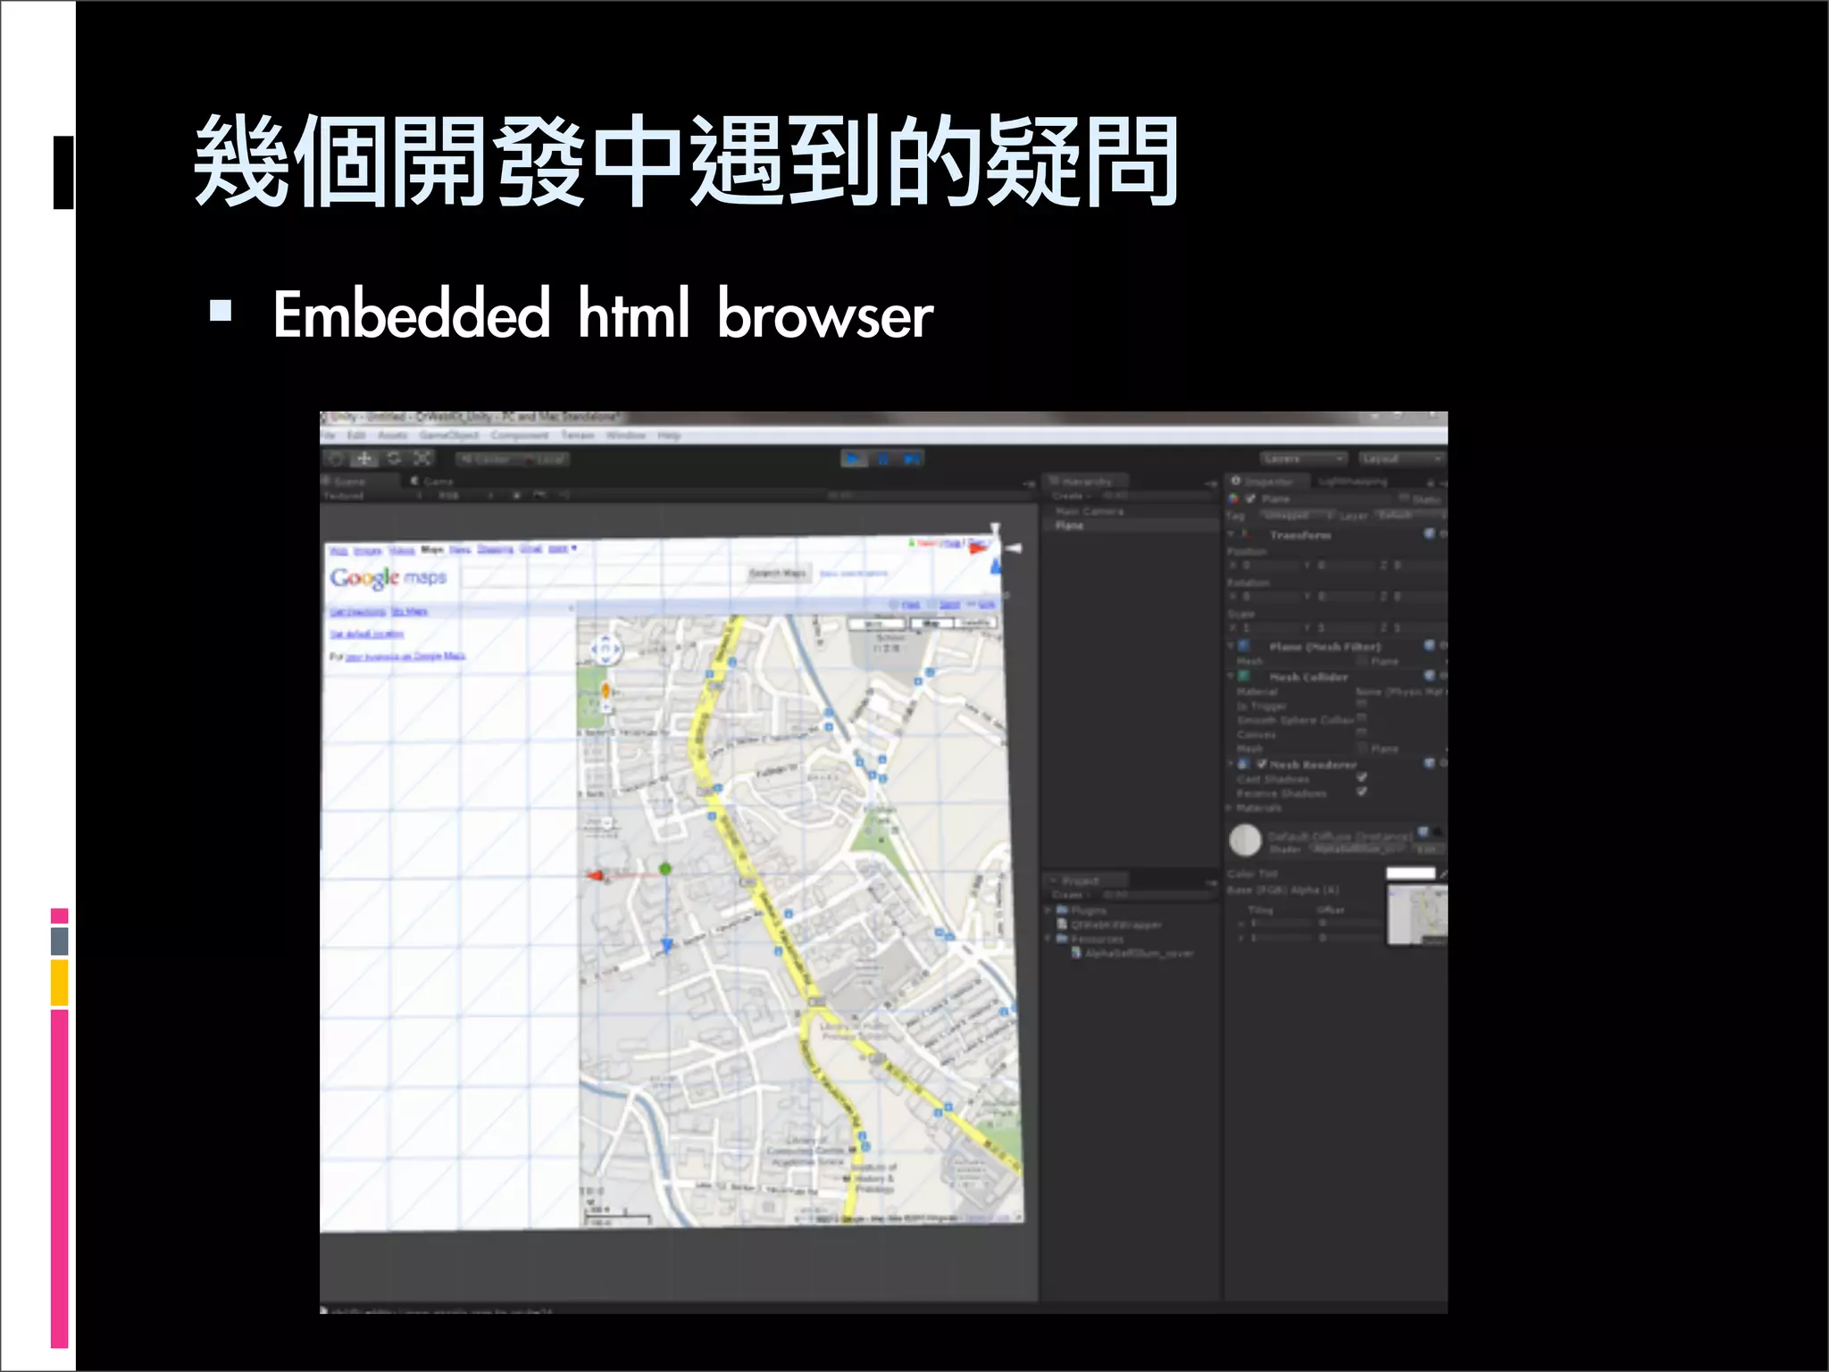Switch to the Game tab
The image size is (1829, 1372).
(x=433, y=481)
